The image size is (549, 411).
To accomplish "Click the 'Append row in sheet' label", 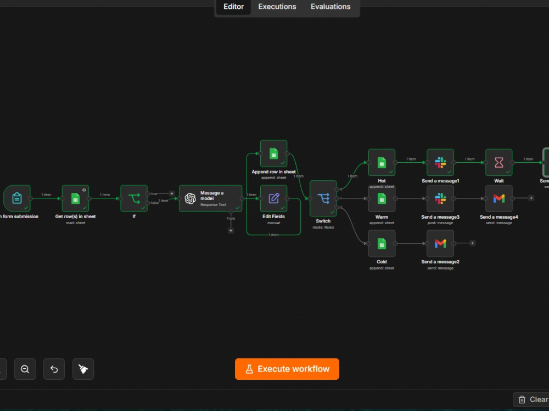I will pos(273,172).
